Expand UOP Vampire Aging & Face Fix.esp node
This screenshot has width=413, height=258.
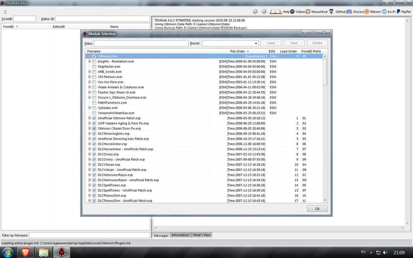[90, 123]
